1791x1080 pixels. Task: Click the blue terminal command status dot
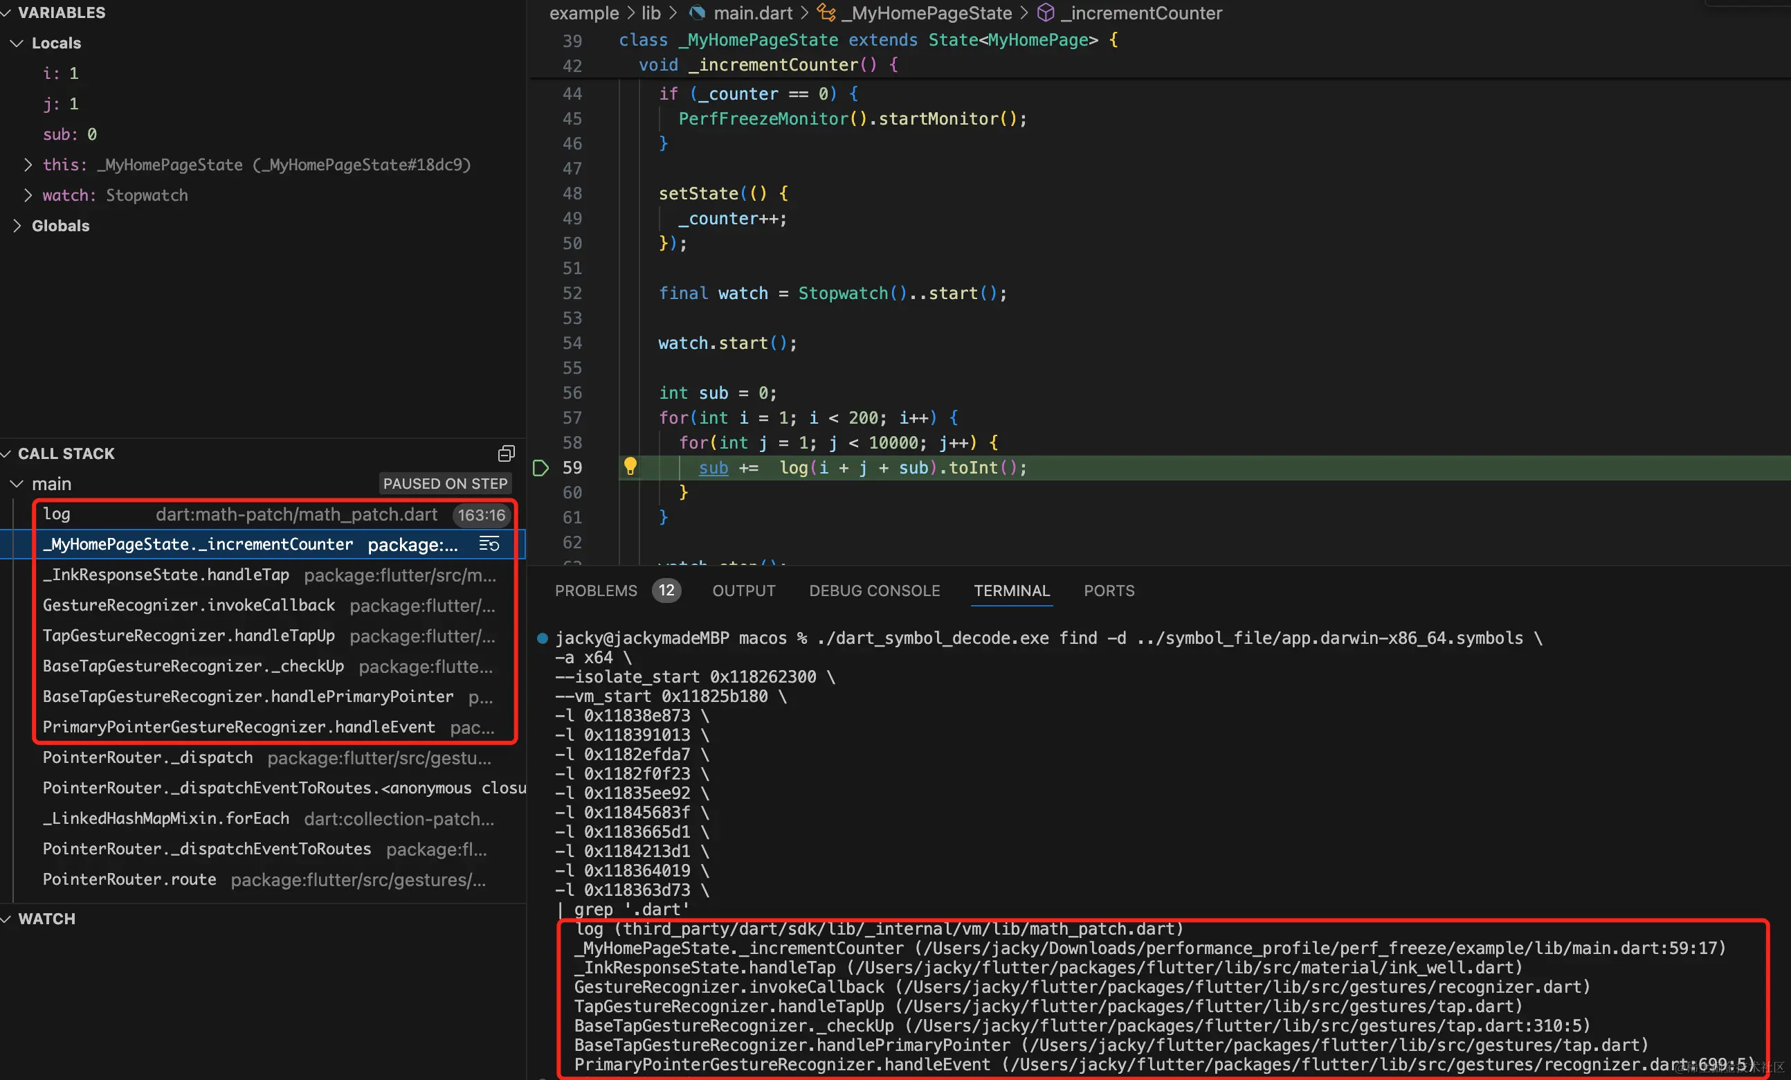pos(543,638)
